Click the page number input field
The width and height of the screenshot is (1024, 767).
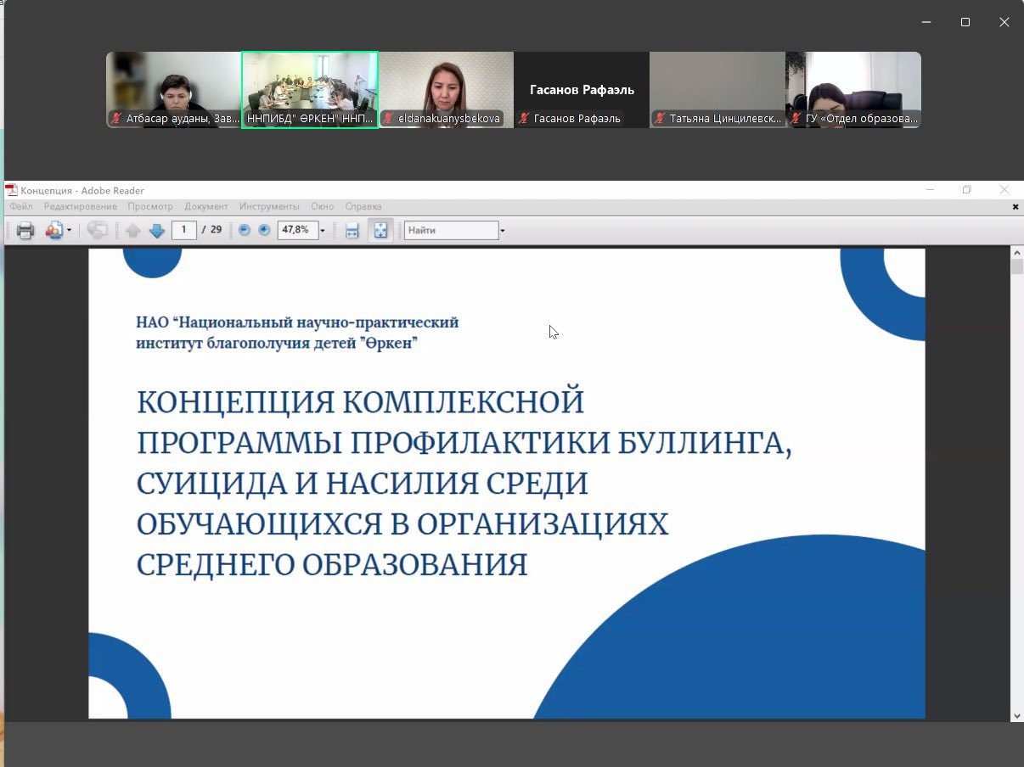pyautogui.click(x=183, y=230)
